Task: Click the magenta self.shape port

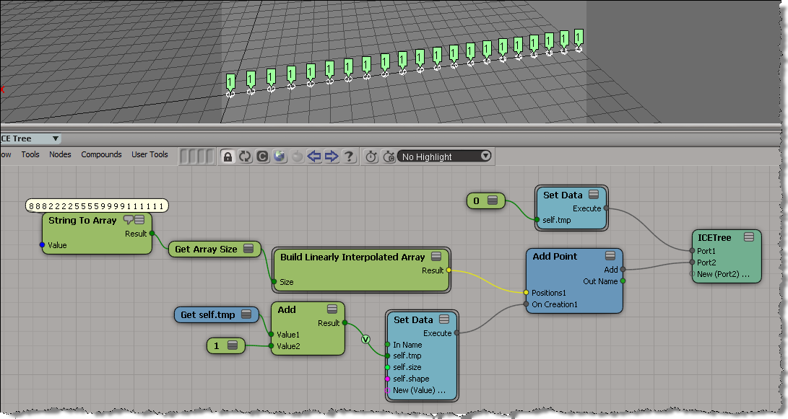Action: point(387,379)
